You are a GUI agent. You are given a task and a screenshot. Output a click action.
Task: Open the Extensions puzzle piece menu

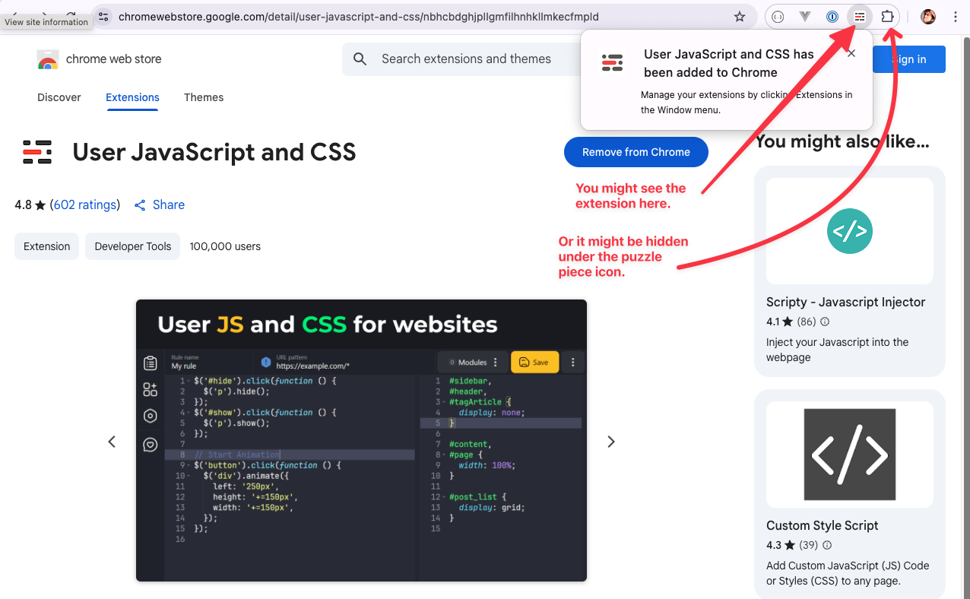[x=887, y=17]
